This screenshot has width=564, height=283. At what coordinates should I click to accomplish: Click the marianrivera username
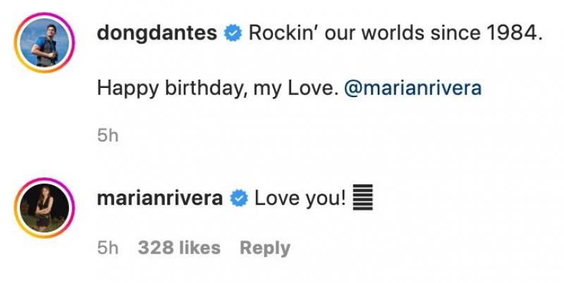click(x=159, y=199)
